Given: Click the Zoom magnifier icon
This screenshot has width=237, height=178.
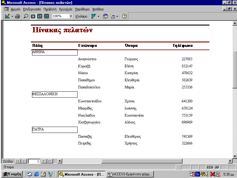Looking at the screenshot, I should click(26, 16).
